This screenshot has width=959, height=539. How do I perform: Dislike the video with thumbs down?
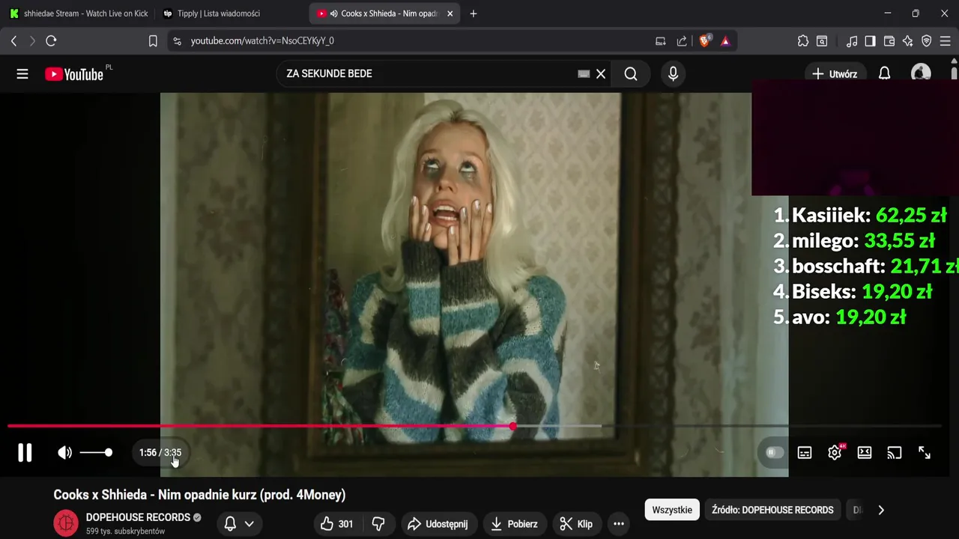(x=378, y=524)
